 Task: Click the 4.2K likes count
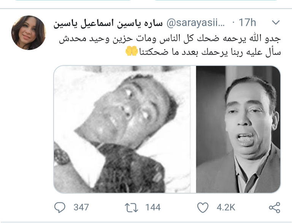[x=226, y=207]
